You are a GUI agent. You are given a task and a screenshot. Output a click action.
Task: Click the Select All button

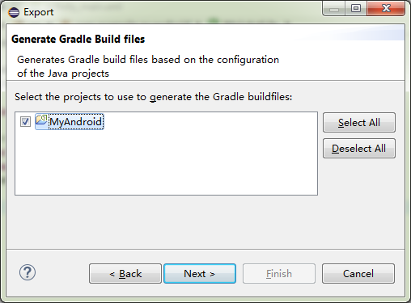pos(359,123)
